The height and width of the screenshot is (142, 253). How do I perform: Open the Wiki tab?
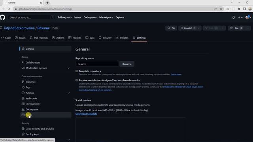coord(90,38)
